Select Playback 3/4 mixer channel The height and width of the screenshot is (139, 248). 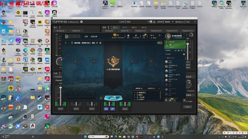point(156,31)
